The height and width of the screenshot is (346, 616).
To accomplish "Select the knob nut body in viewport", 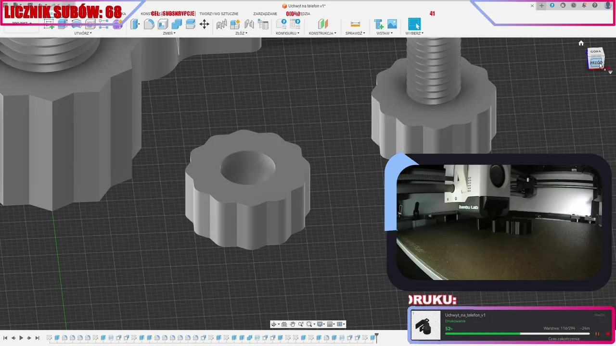I will tap(248, 189).
